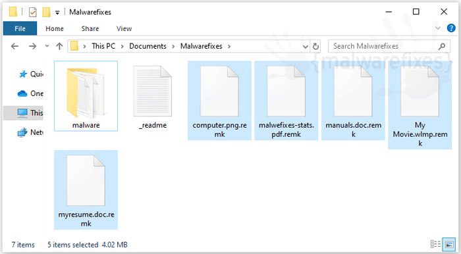The width and height of the screenshot is (461, 254).
Task: Open the View ribbon tab
Action: [124, 28]
